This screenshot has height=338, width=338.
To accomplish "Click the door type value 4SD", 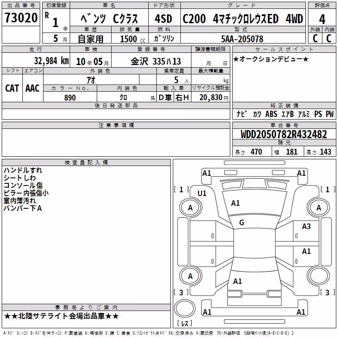I will (x=164, y=19).
